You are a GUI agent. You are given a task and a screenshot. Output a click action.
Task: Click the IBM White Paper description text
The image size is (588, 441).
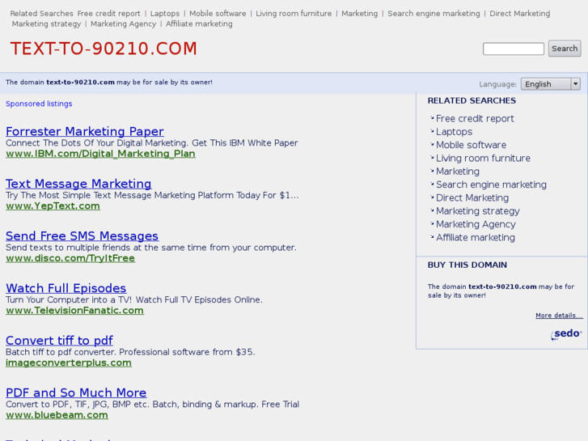(152, 143)
